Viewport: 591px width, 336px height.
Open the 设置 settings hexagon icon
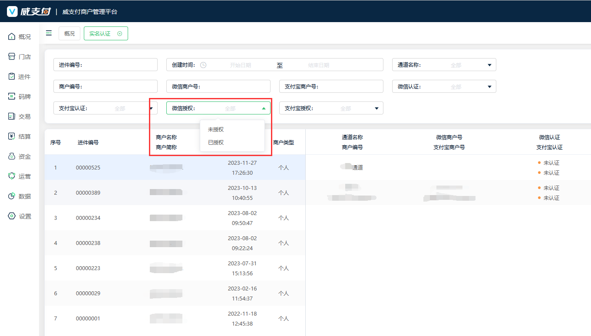point(12,216)
